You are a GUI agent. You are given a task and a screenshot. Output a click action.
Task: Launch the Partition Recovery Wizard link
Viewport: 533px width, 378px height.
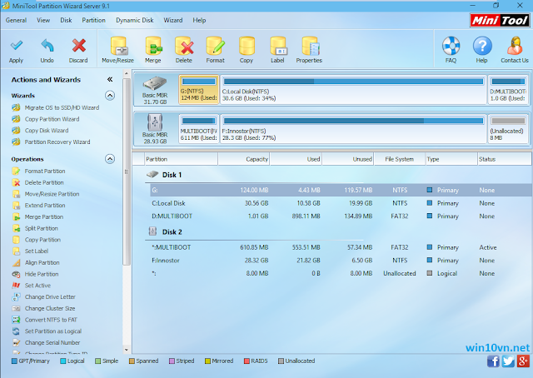pos(57,142)
